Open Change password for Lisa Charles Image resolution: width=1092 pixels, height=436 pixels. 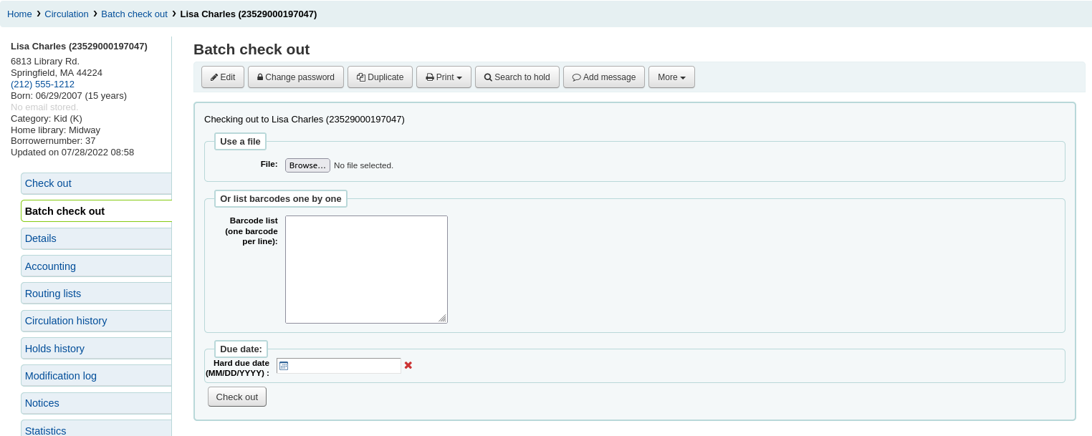click(296, 77)
